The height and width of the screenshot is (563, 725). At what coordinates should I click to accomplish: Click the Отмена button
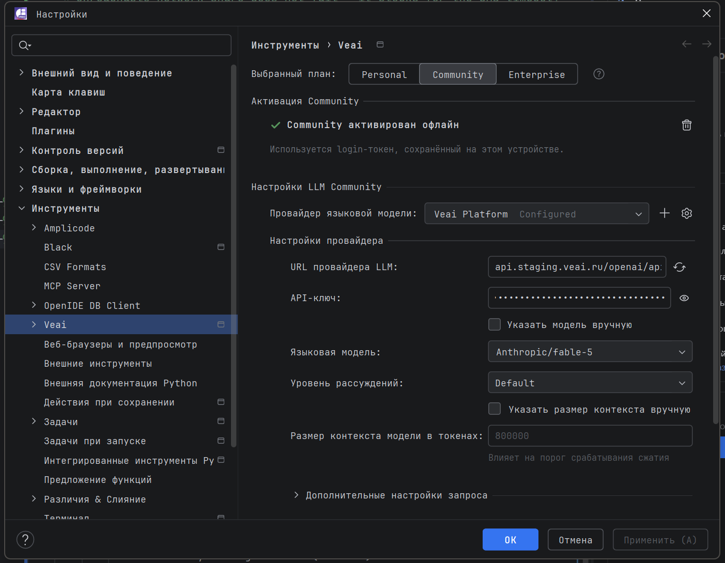coord(576,540)
